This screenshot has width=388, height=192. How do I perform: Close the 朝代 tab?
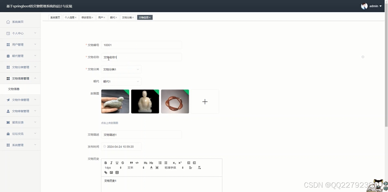click(117, 17)
